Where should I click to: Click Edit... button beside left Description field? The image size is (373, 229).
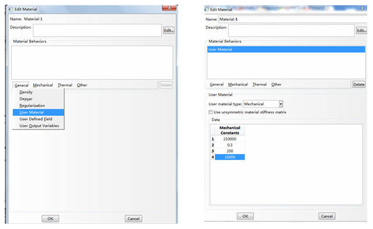click(169, 30)
